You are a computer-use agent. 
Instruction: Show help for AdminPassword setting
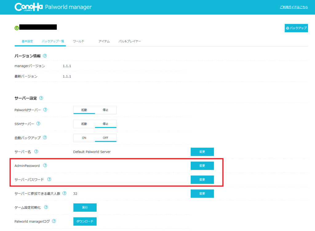tap(45, 165)
